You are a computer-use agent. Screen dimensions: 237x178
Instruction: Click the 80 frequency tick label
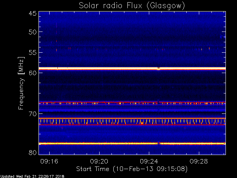[33, 152]
